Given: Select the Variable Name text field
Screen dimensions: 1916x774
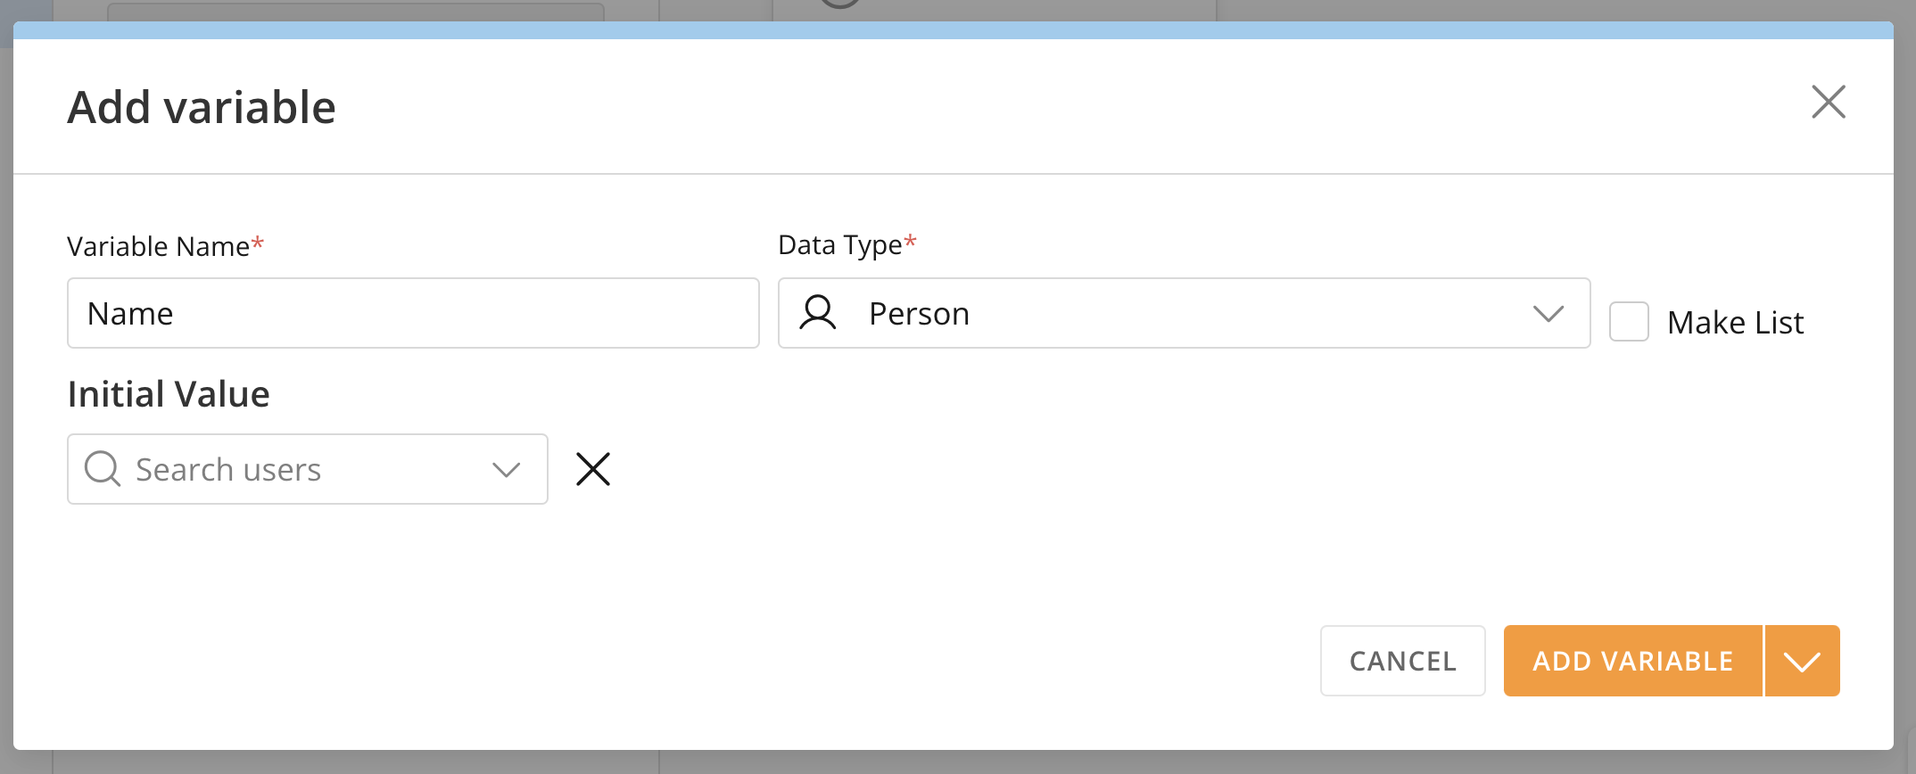Looking at the screenshot, I should tap(412, 313).
